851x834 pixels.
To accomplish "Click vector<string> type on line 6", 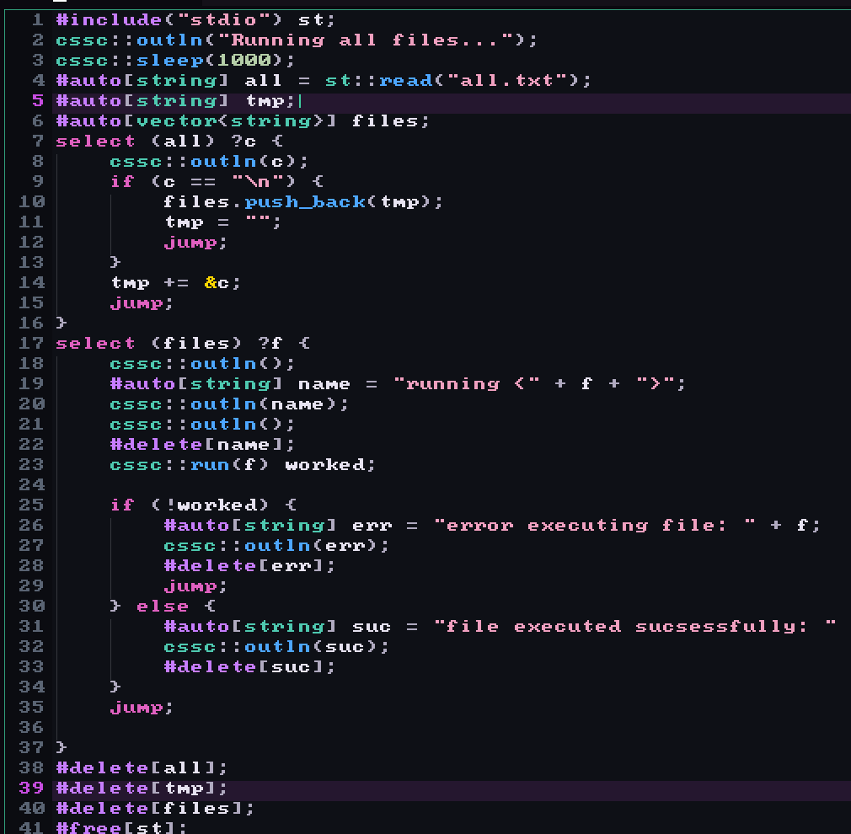I will point(230,121).
